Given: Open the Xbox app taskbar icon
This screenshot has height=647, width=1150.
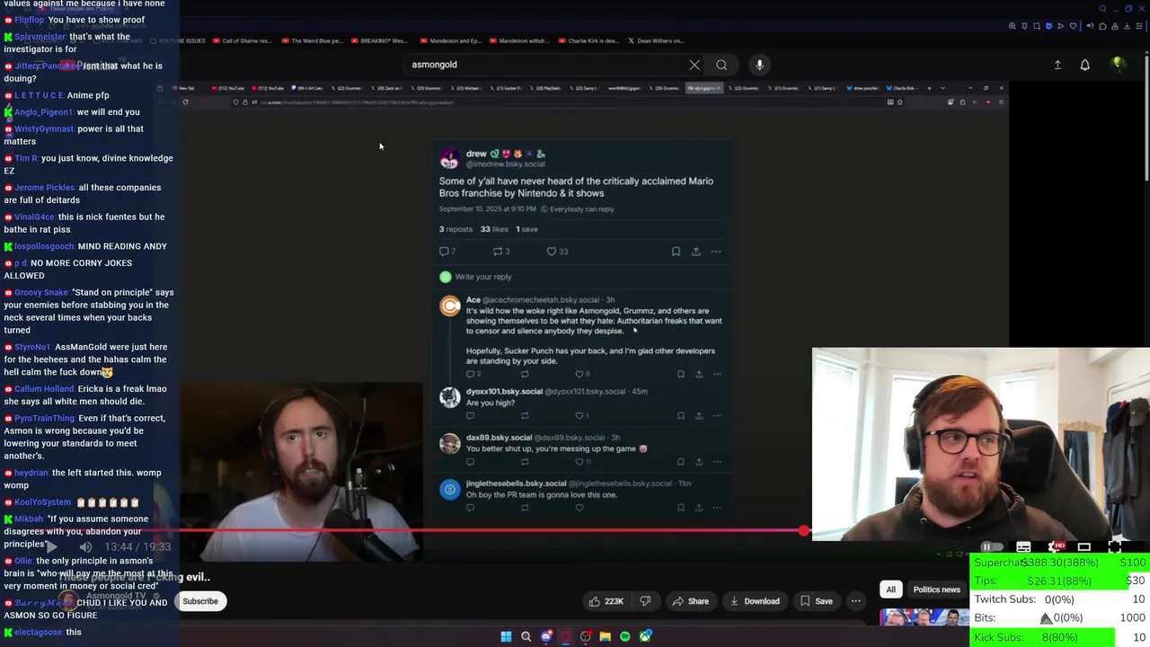Looking at the screenshot, I should pos(645,636).
